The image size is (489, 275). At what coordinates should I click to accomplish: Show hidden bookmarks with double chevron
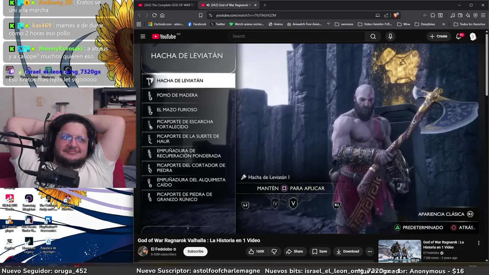coord(443,24)
